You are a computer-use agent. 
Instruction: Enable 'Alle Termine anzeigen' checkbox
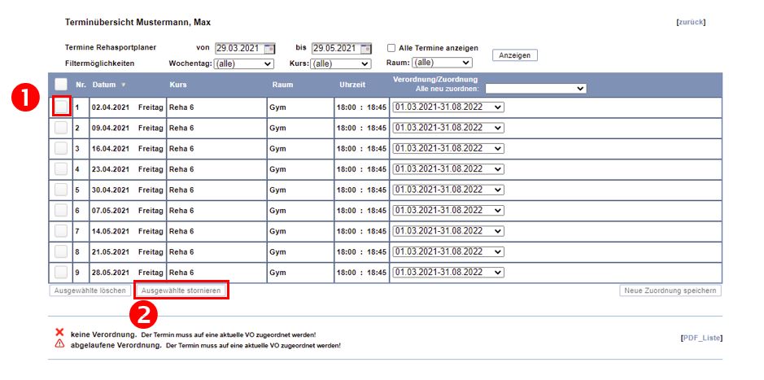tap(391, 48)
